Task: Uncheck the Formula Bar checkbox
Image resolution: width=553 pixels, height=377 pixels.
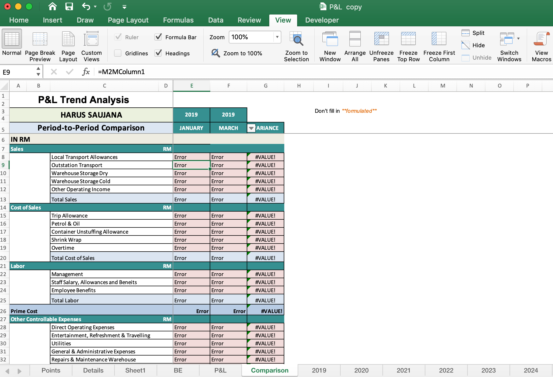Action: (x=158, y=37)
